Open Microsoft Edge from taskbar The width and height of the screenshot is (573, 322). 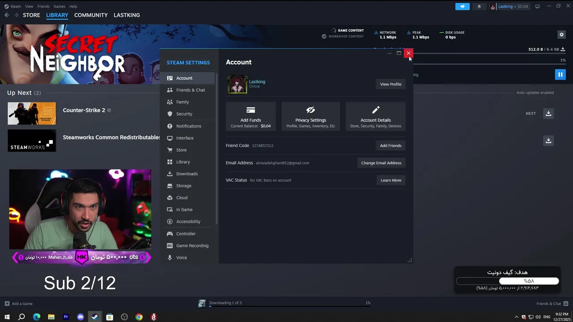37,317
